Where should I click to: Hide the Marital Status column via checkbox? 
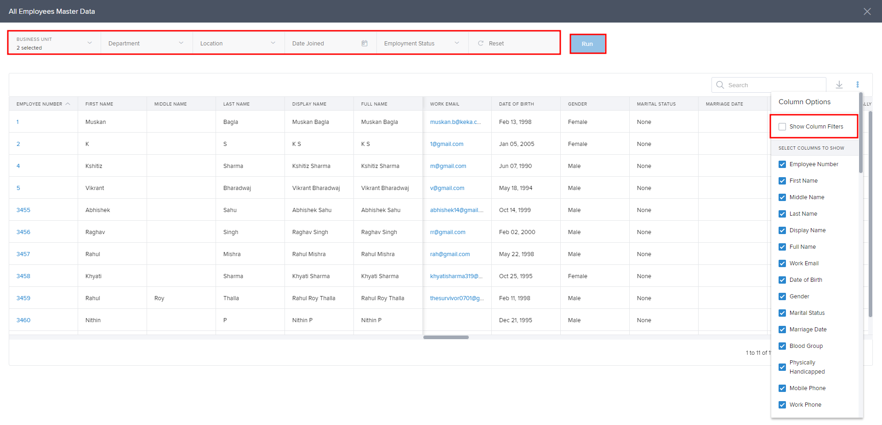pos(782,313)
